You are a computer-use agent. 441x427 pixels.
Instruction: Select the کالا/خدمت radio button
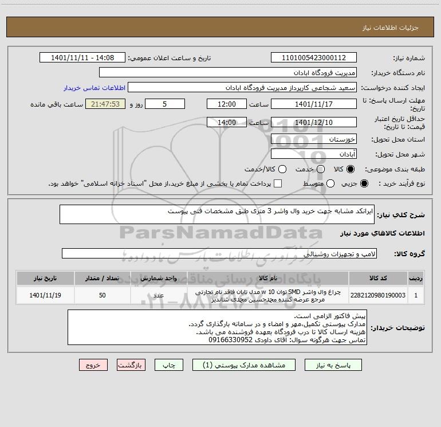[x=282, y=169]
